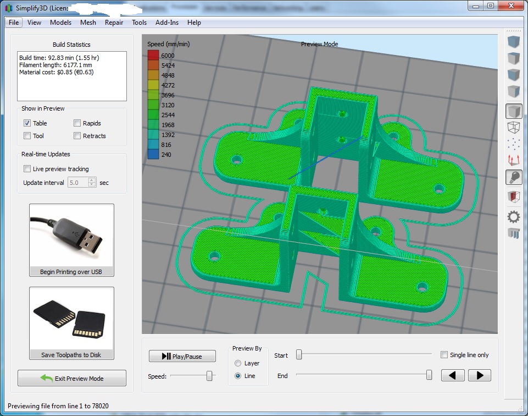
Task: Open process settings gear icon
Action: tap(514, 217)
